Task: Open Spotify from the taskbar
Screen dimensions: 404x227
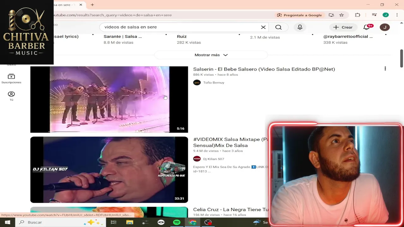Action: 177,222
